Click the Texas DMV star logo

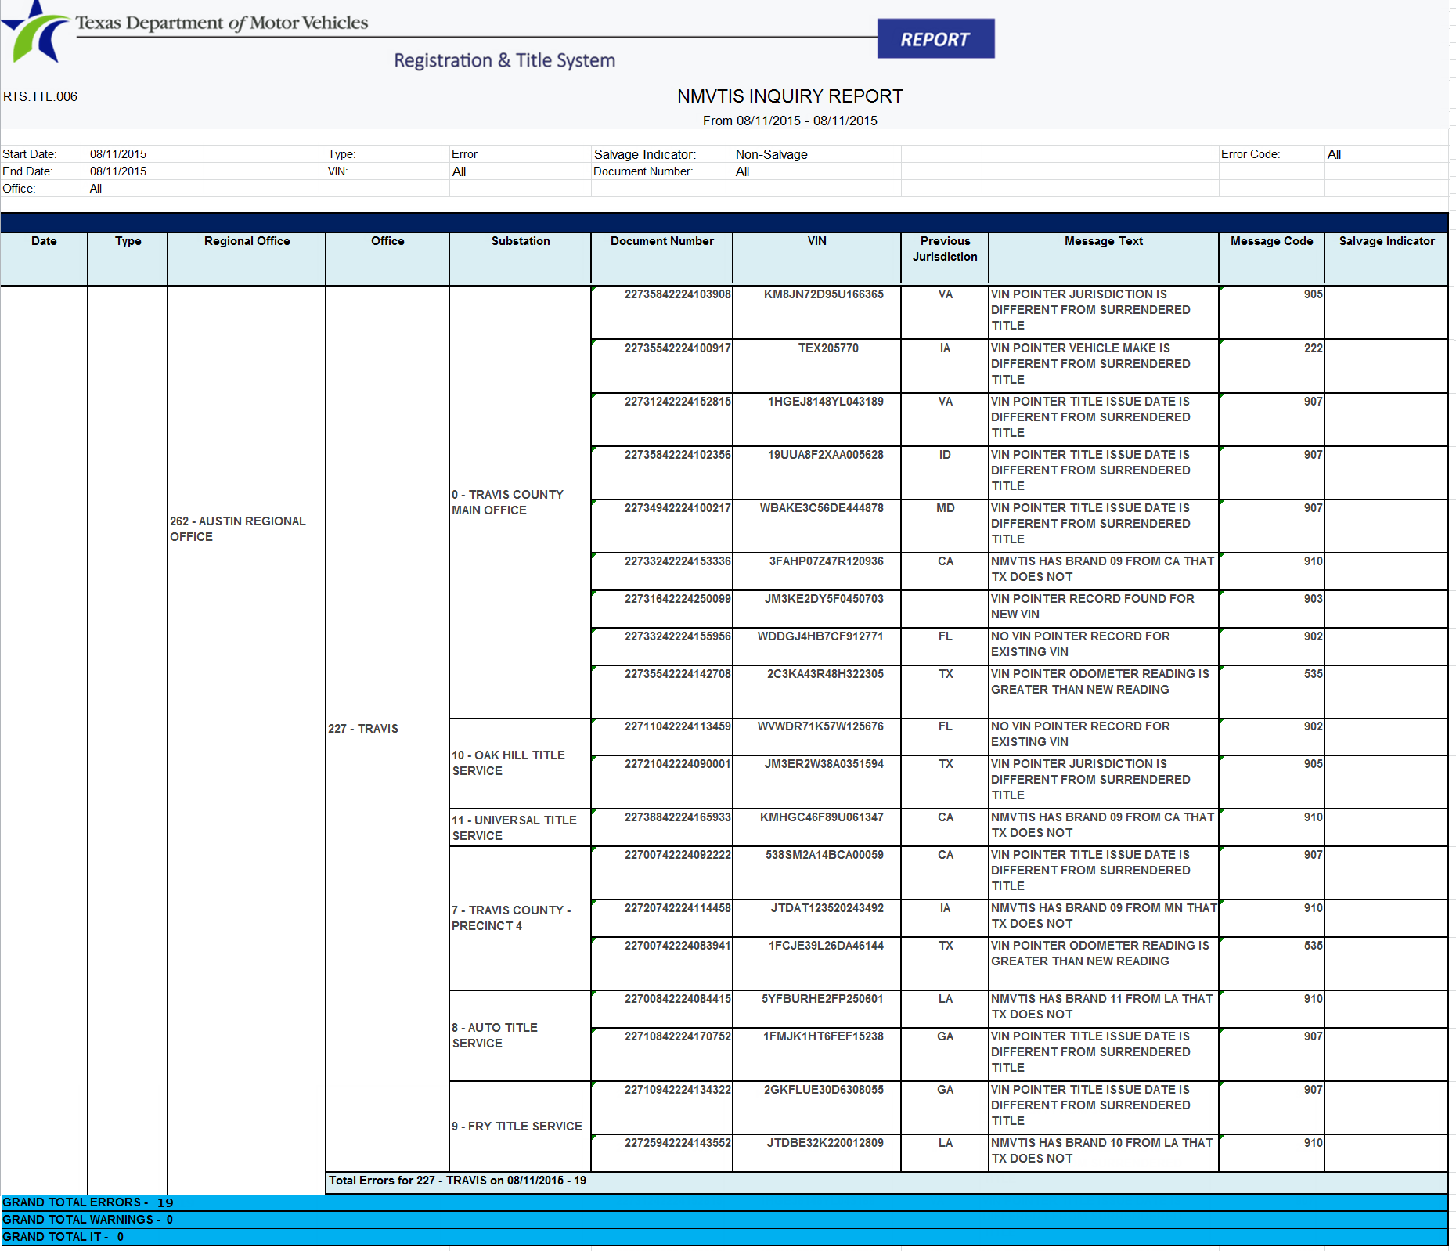[33, 33]
